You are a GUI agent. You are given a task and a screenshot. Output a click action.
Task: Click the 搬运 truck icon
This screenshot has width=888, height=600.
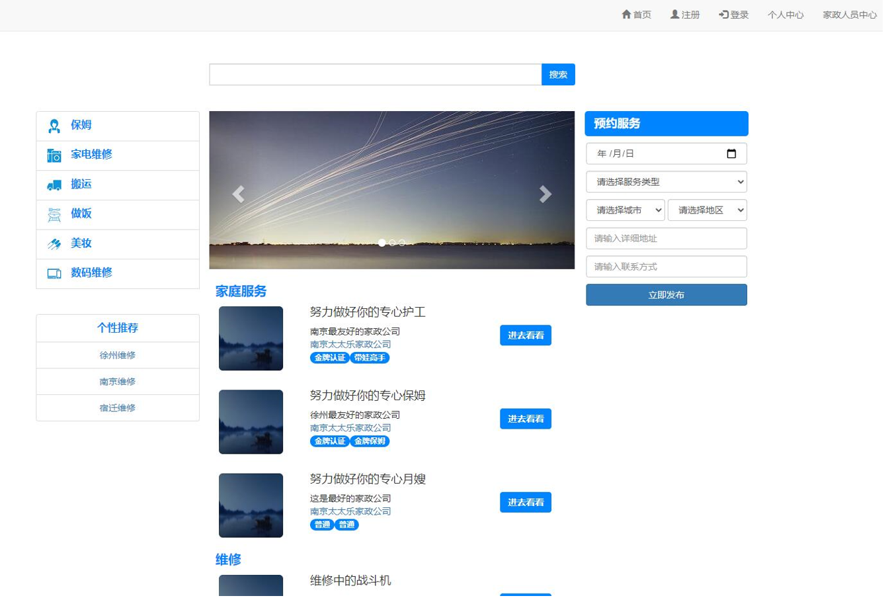[x=54, y=186]
